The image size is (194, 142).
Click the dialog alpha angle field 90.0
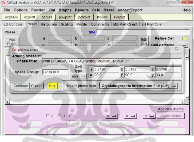[x=106, y=75]
